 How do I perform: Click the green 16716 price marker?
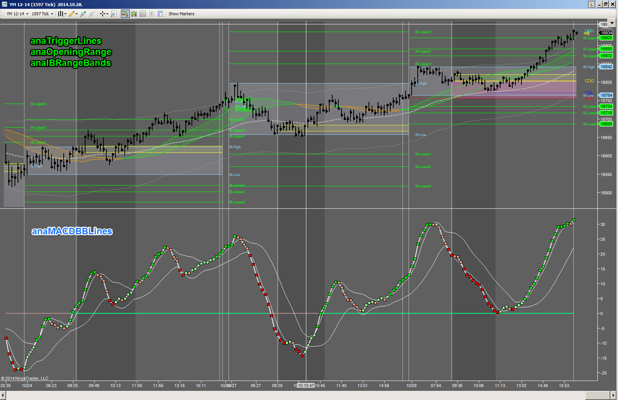tap(607, 113)
